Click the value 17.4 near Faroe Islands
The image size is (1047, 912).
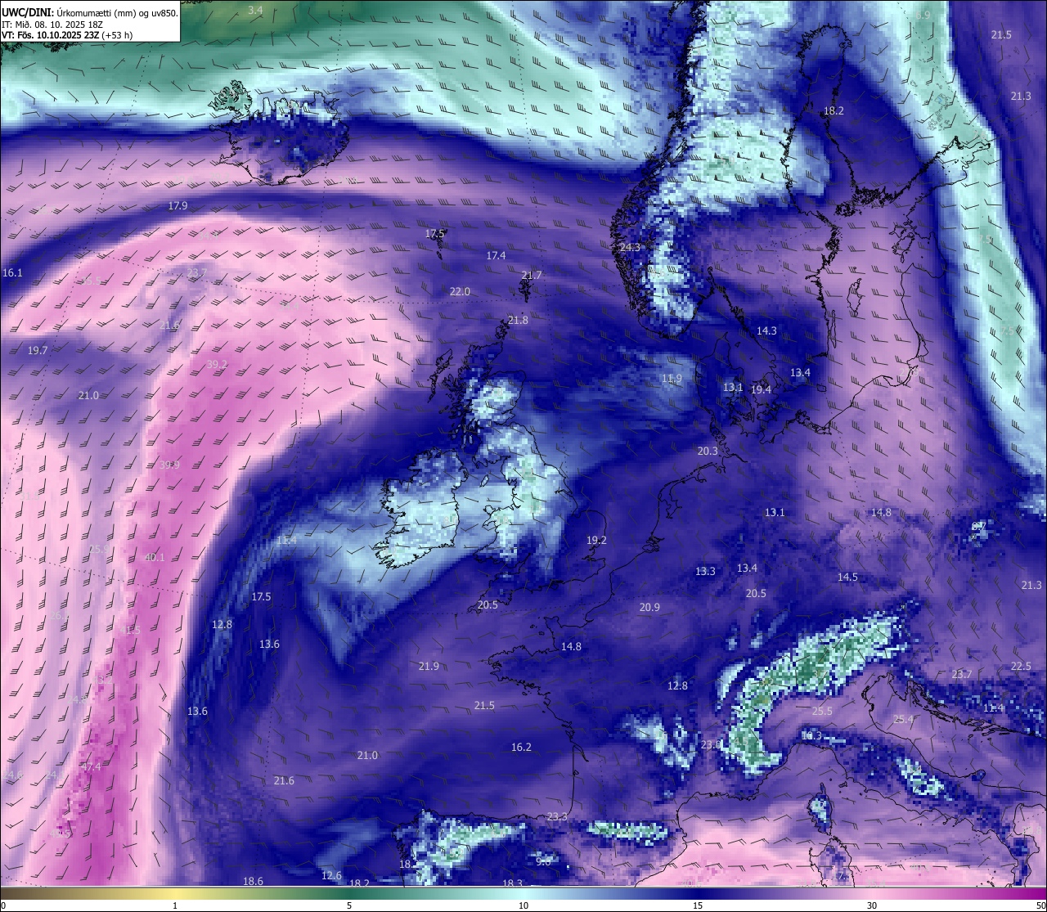[x=496, y=255]
